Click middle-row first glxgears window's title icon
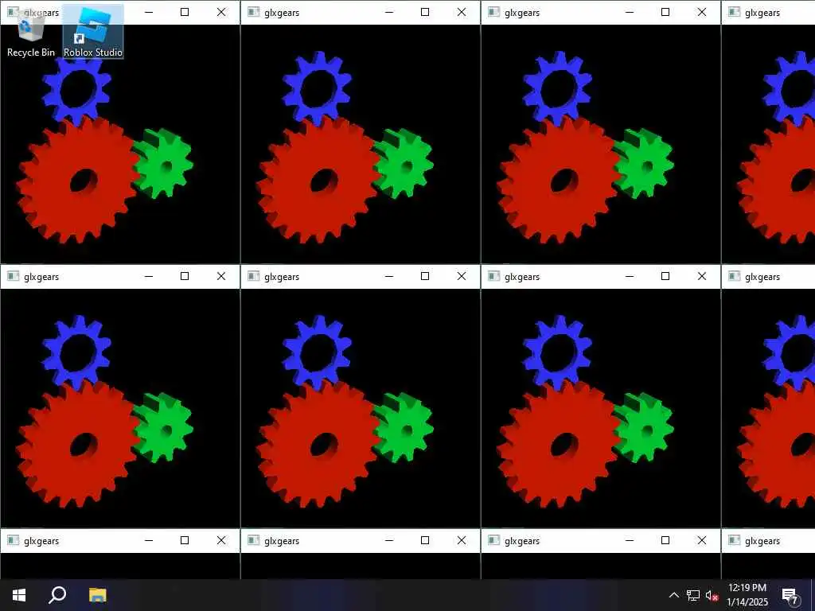The width and height of the screenshot is (815, 611). [x=13, y=276]
